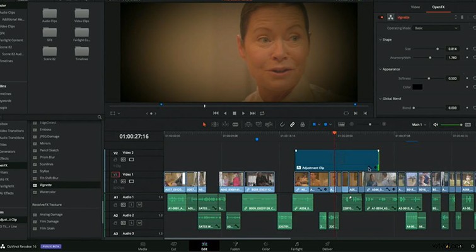Switch to the Cut page
This screenshot has width=476, height=252.
173,246
